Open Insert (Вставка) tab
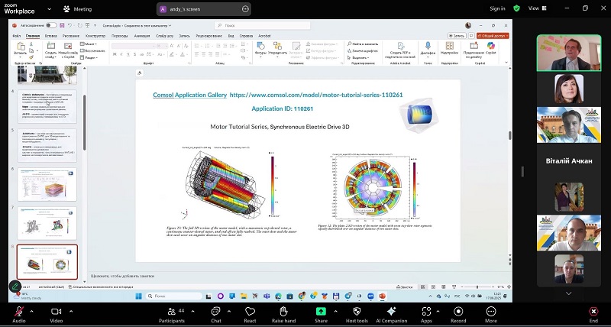 coord(51,36)
